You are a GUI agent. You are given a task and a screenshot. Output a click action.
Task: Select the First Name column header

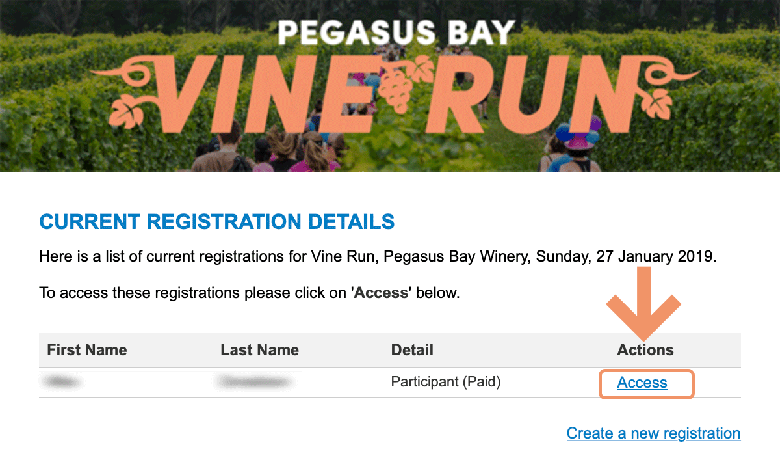click(87, 350)
